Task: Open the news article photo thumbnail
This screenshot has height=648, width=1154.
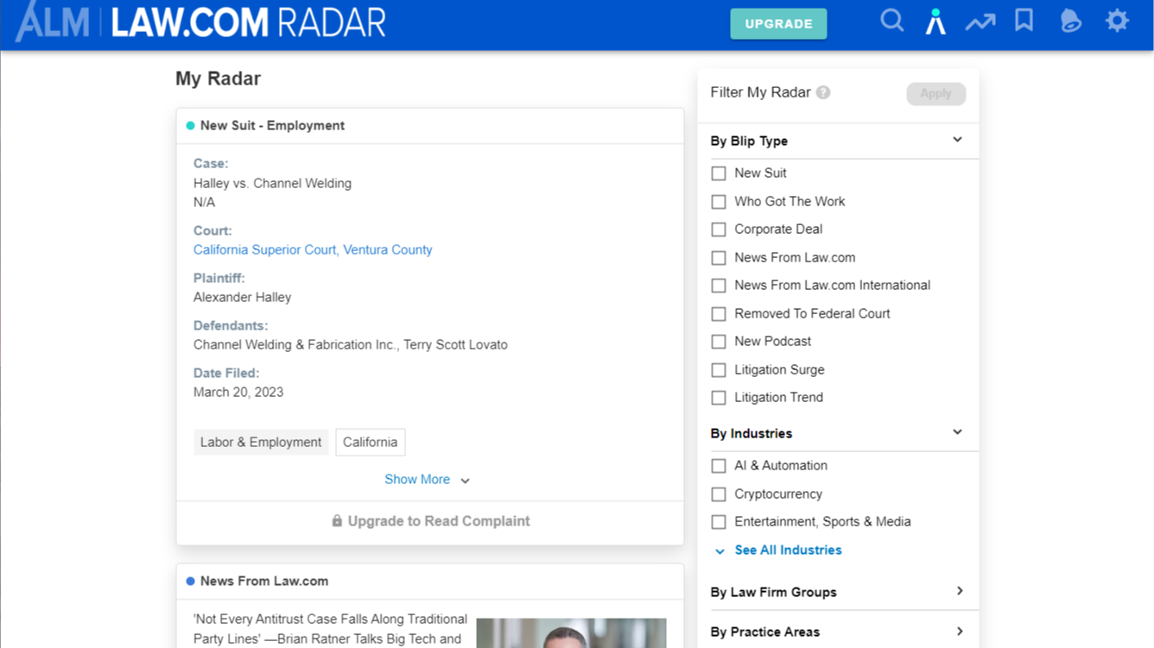Action: tap(571, 632)
